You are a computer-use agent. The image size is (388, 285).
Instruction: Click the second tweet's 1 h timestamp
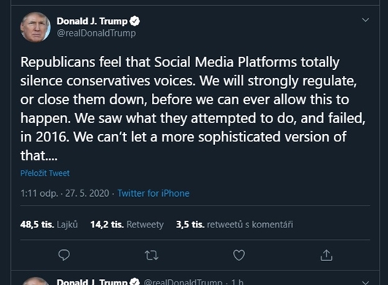coord(237,282)
